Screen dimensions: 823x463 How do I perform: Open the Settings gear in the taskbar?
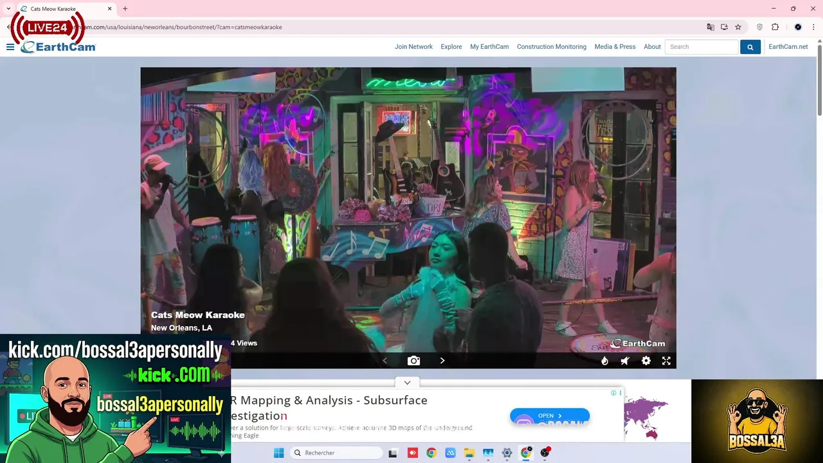[x=507, y=453]
